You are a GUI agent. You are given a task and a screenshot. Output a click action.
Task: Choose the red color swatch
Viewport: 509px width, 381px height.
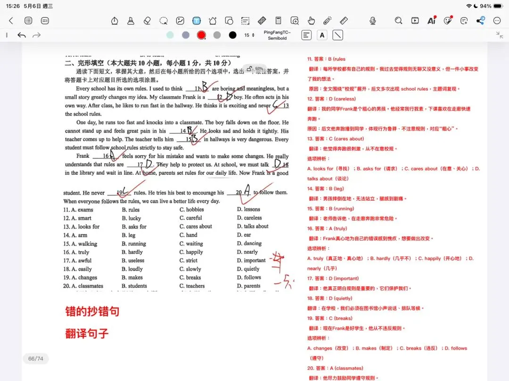tap(201, 35)
